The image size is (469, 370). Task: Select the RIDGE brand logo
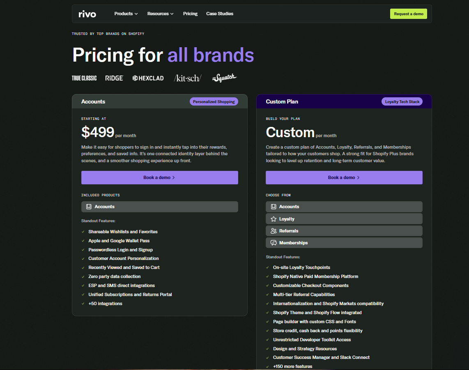point(114,78)
